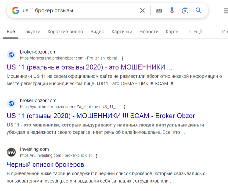
Task: Clear the search query with X
Action: tap(142, 11)
